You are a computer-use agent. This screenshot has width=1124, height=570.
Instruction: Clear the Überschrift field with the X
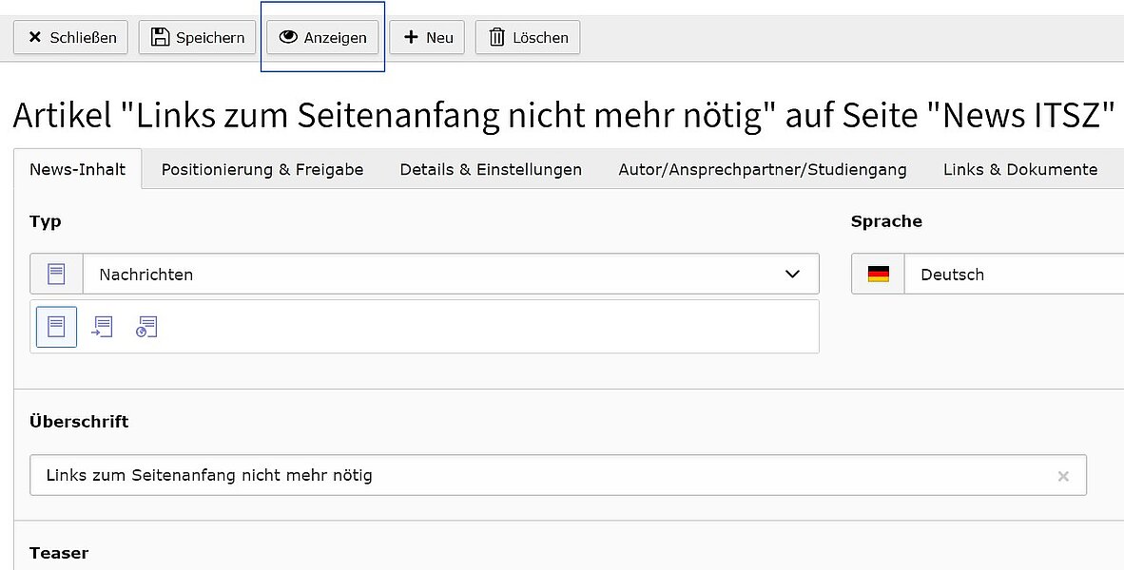tap(1063, 476)
